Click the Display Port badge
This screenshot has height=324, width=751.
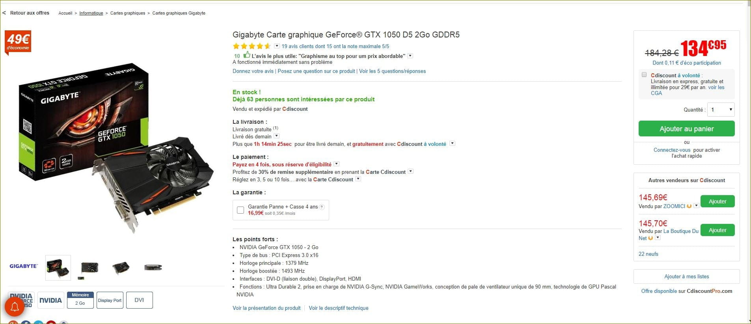tap(110, 300)
